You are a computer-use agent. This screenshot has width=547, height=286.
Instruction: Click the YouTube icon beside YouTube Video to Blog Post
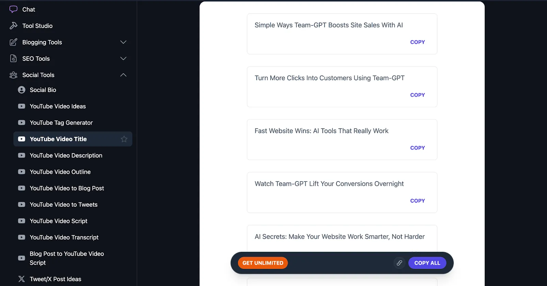coord(22,188)
